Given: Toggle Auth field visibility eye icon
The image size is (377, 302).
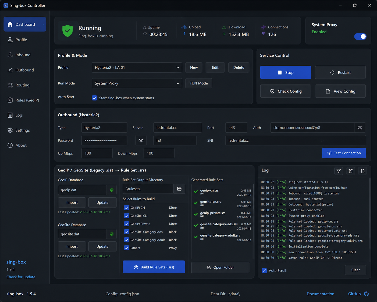Looking at the screenshot, I should click(x=360, y=128).
